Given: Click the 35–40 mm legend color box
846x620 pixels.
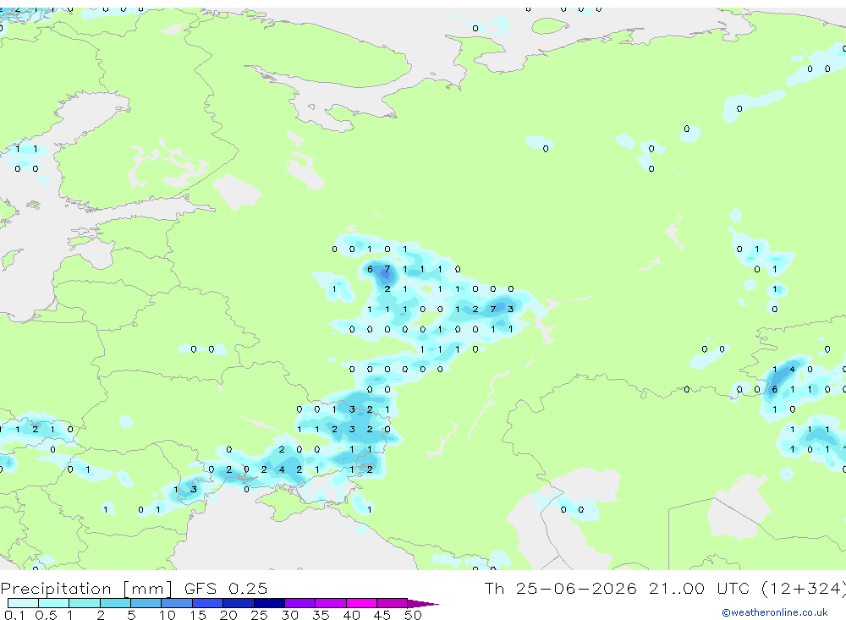Looking at the screenshot, I should click(x=331, y=603).
